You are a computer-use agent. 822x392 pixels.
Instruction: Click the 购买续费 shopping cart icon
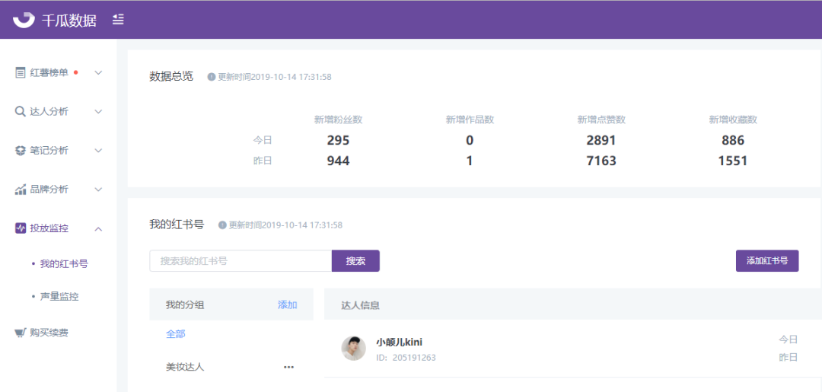[x=21, y=333]
